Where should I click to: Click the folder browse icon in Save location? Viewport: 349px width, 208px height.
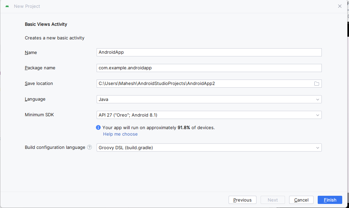pos(317,84)
